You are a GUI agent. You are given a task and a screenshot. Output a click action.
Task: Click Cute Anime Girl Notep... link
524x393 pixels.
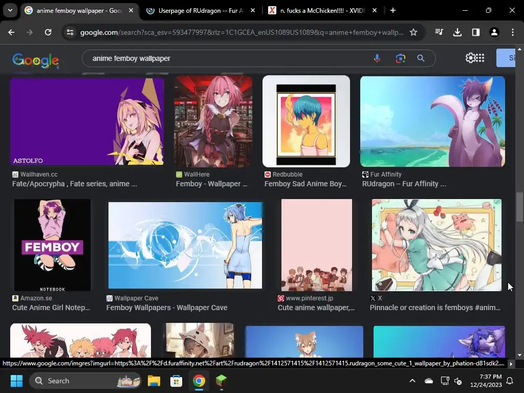(51, 308)
